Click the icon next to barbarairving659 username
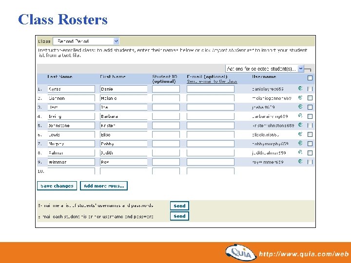 tap(300, 115)
